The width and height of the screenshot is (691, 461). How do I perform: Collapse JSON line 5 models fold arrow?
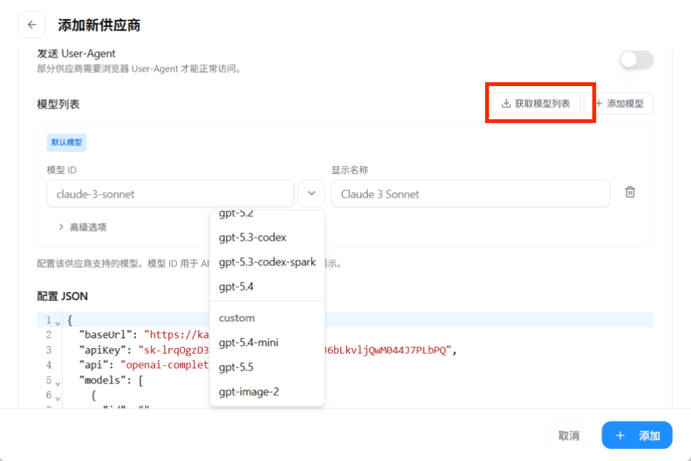58,383
